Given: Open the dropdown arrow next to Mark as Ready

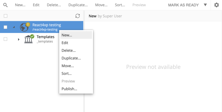Looking at the screenshot, I should click(205, 5).
